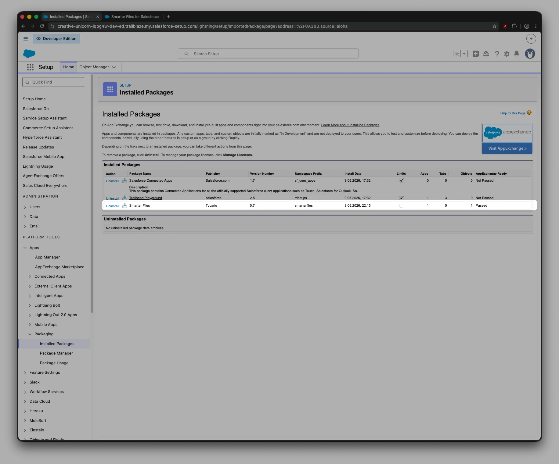Viewport: 559px width, 464px height.
Task: Click Visit AppExchange button
Action: tap(507, 148)
